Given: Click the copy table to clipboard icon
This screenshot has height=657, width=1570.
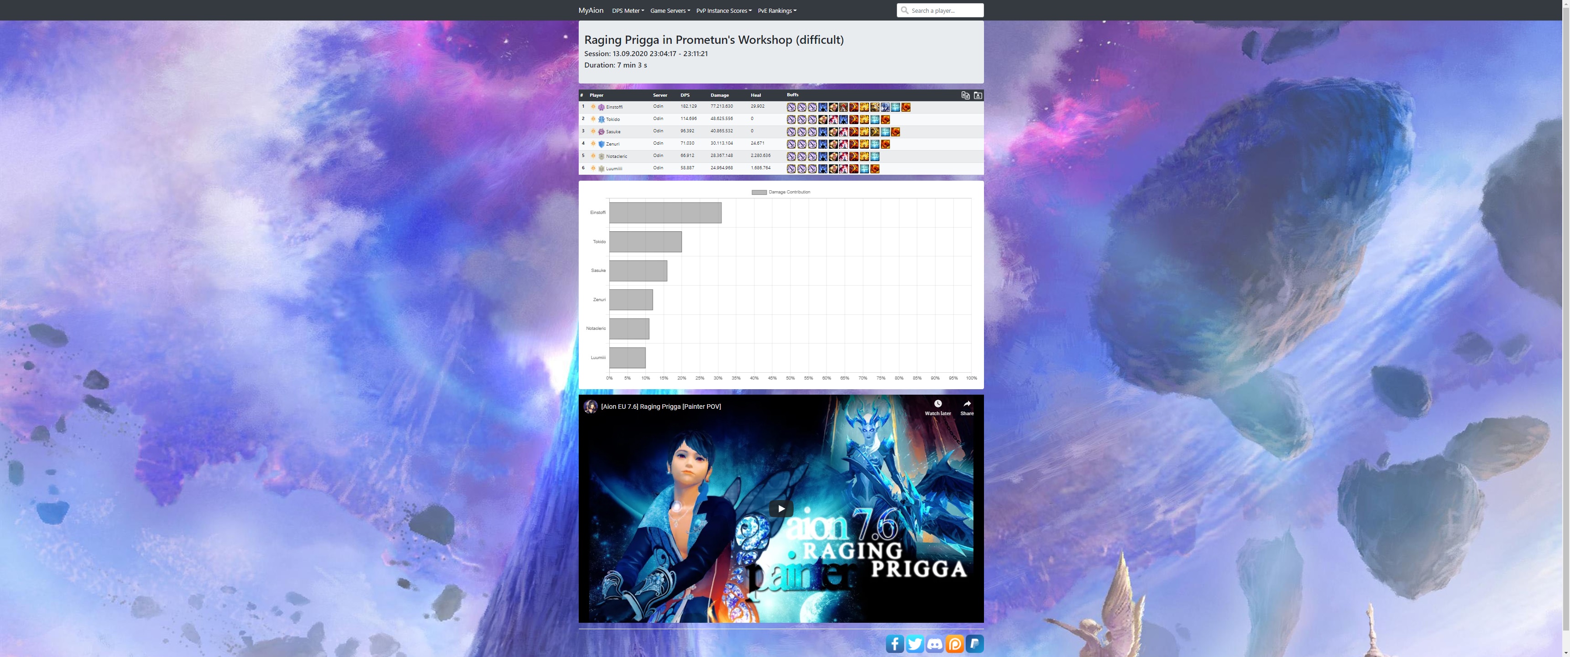Looking at the screenshot, I should point(965,95).
